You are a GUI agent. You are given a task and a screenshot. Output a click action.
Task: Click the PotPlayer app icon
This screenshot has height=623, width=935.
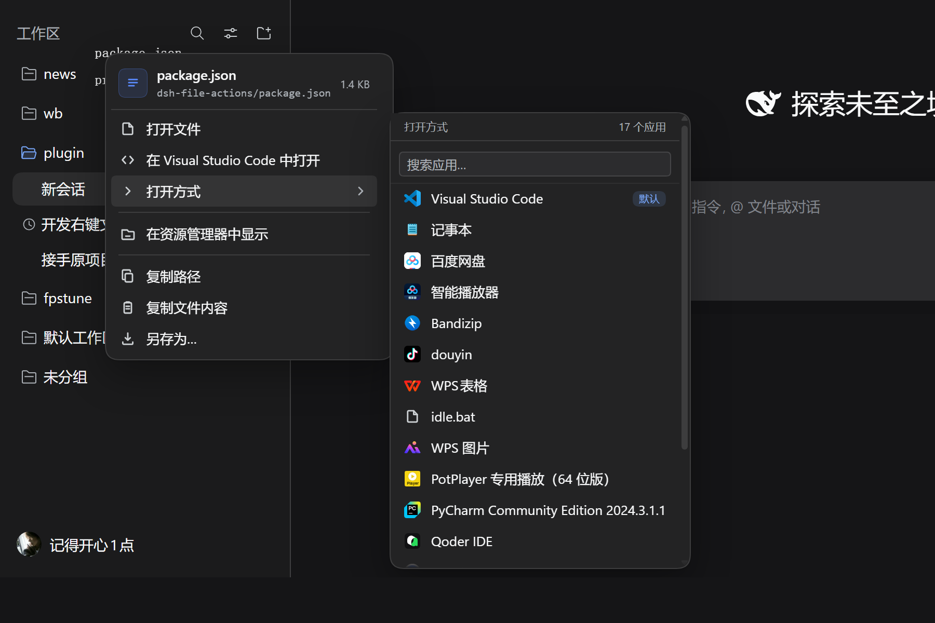tap(412, 479)
